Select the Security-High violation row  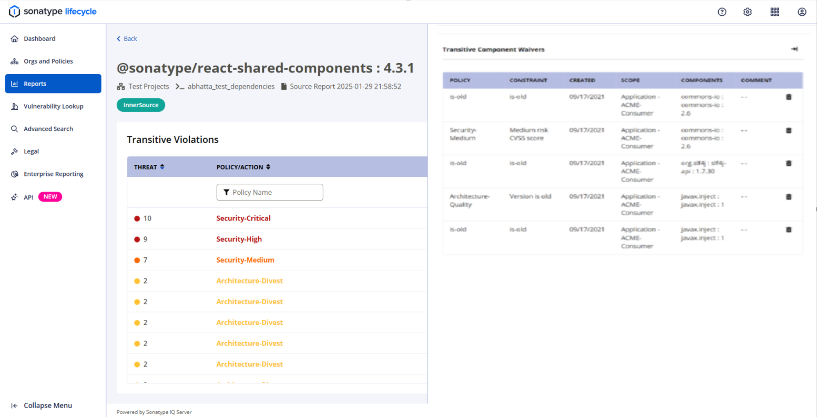277,239
